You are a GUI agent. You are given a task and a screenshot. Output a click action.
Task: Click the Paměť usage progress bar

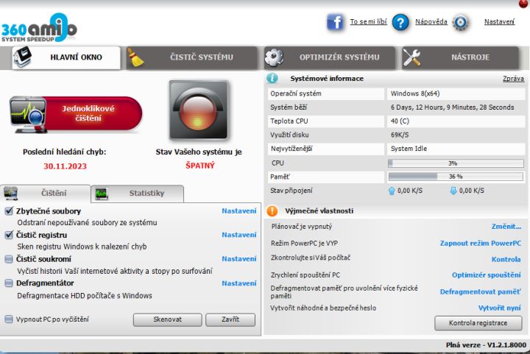tap(456, 177)
